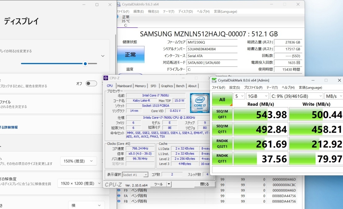Click the total host writes value 17517 GB
Viewport: 343px width, 209px height.
pyautogui.click(x=288, y=49)
